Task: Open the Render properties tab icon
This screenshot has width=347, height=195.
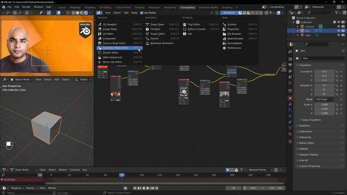Action: coord(290,59)
